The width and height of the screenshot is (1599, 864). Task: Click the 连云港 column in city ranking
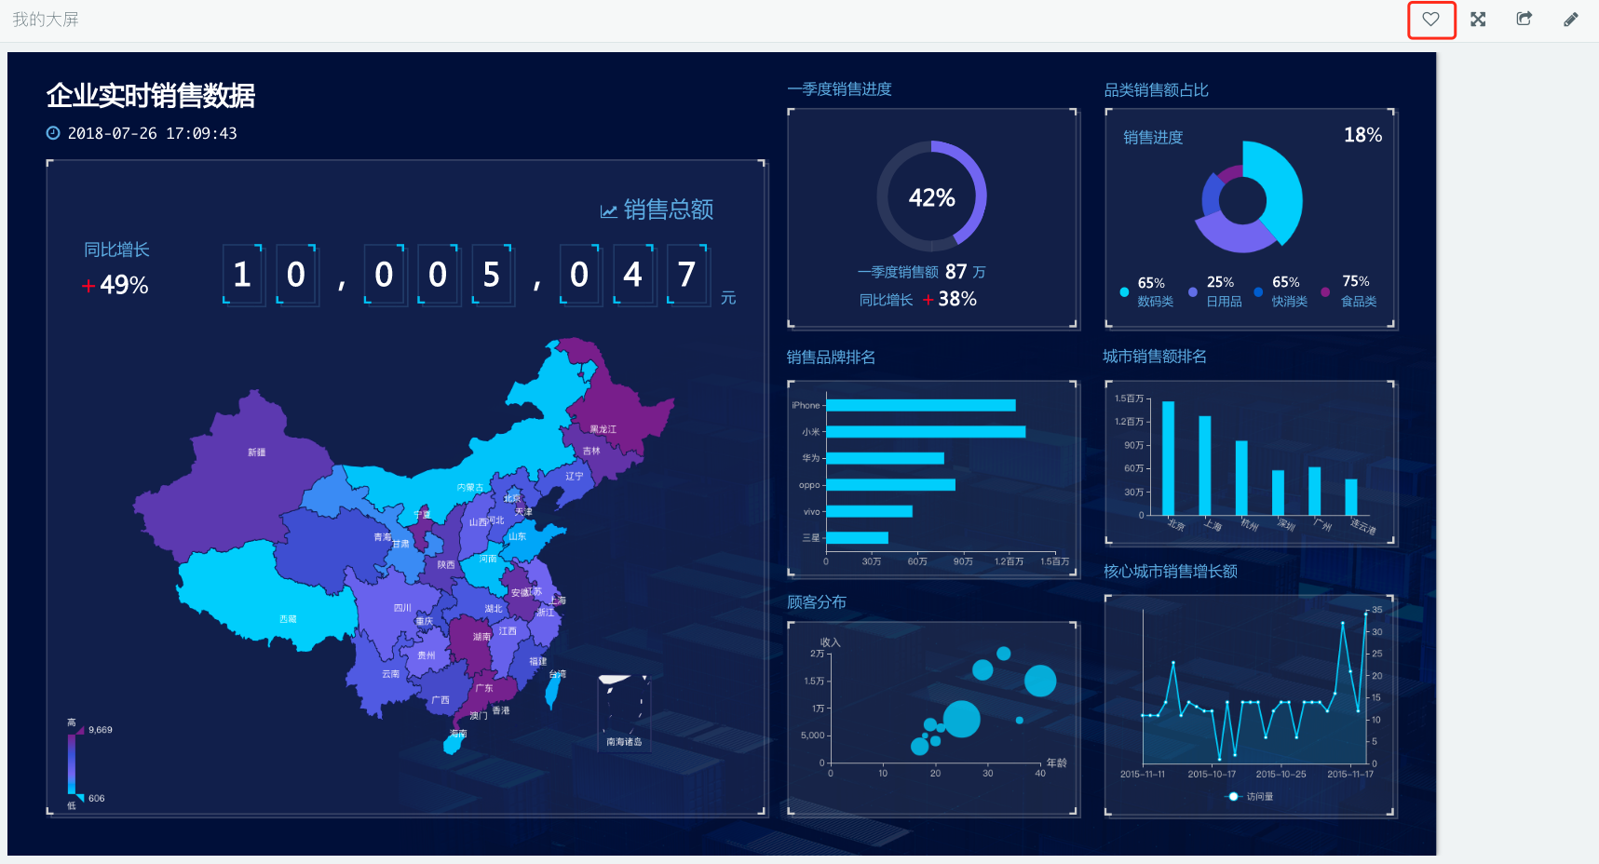1350,497
